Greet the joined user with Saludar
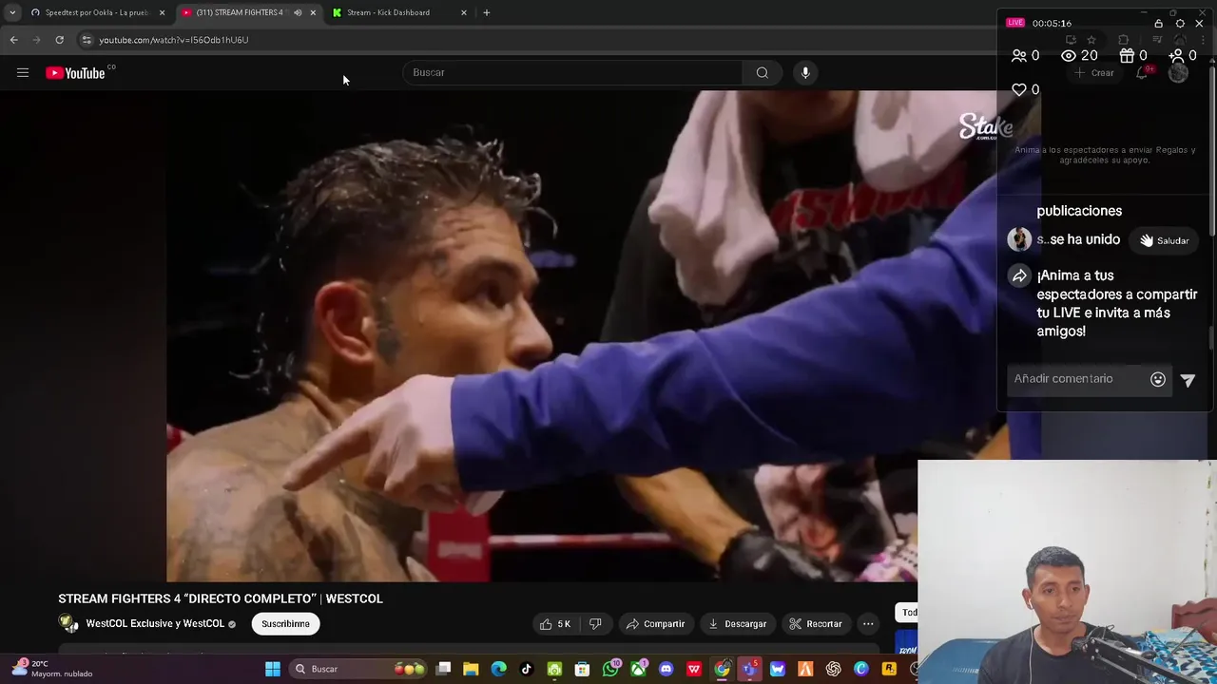The width and height of the screenshot is (1217, 684). [1165, 240]
